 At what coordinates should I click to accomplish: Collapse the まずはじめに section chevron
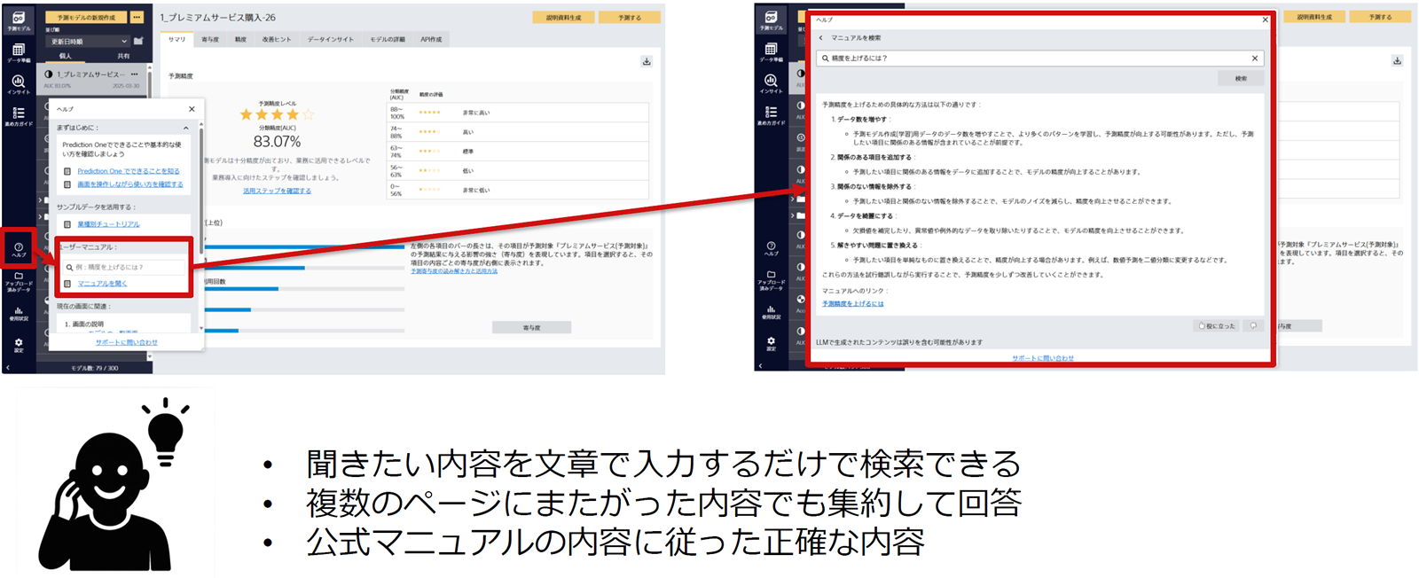[186, 128]
